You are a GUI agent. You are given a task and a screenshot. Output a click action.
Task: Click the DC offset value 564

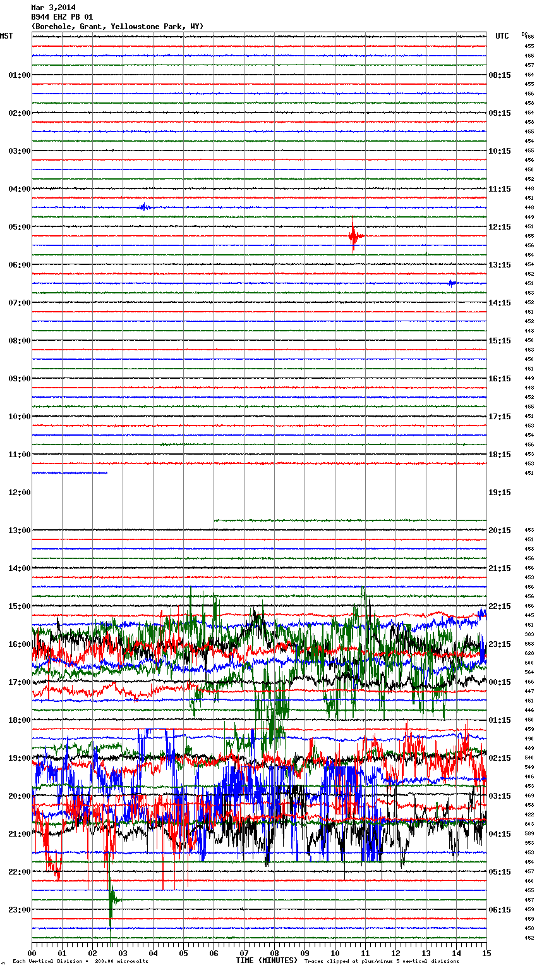tap(529, 672)
